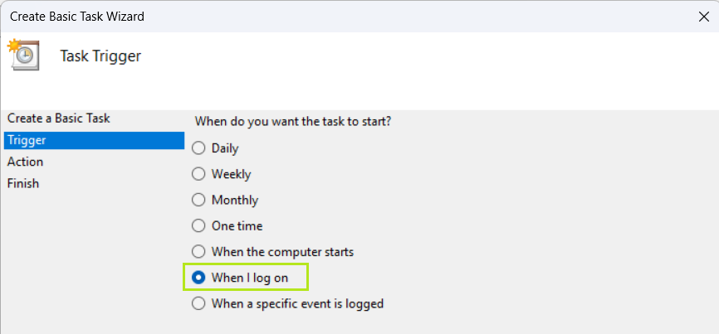The image size is (719, 334).
Task: Select the highlighted Trigger step in sidebar
Action: click(27, 140)
